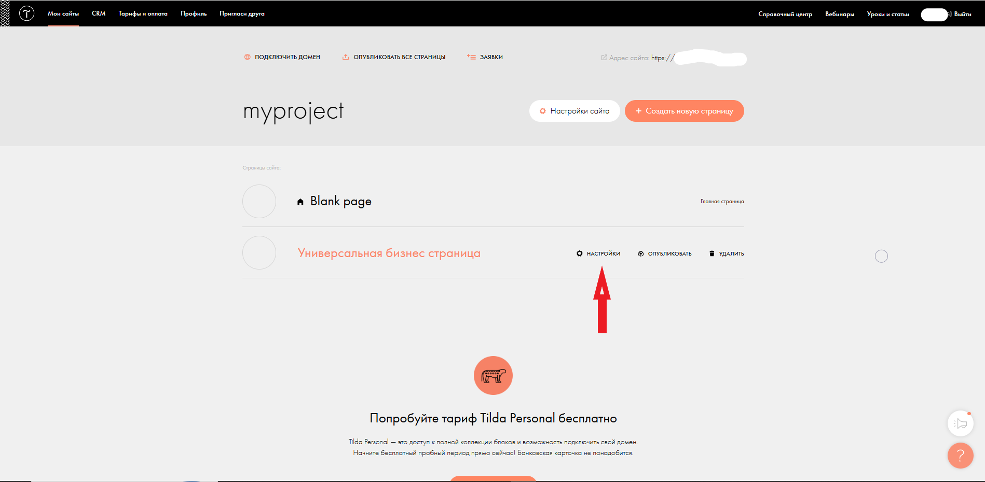Open the Мои сайты menu item

click(x=63, y=14)
